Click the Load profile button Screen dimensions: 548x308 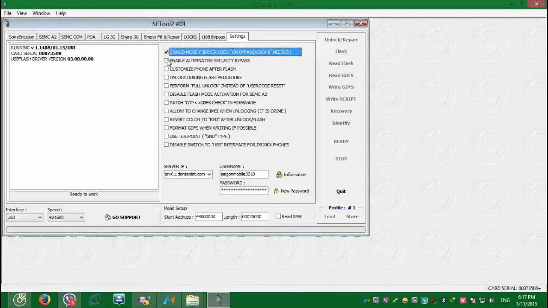(x=330, y=216)
